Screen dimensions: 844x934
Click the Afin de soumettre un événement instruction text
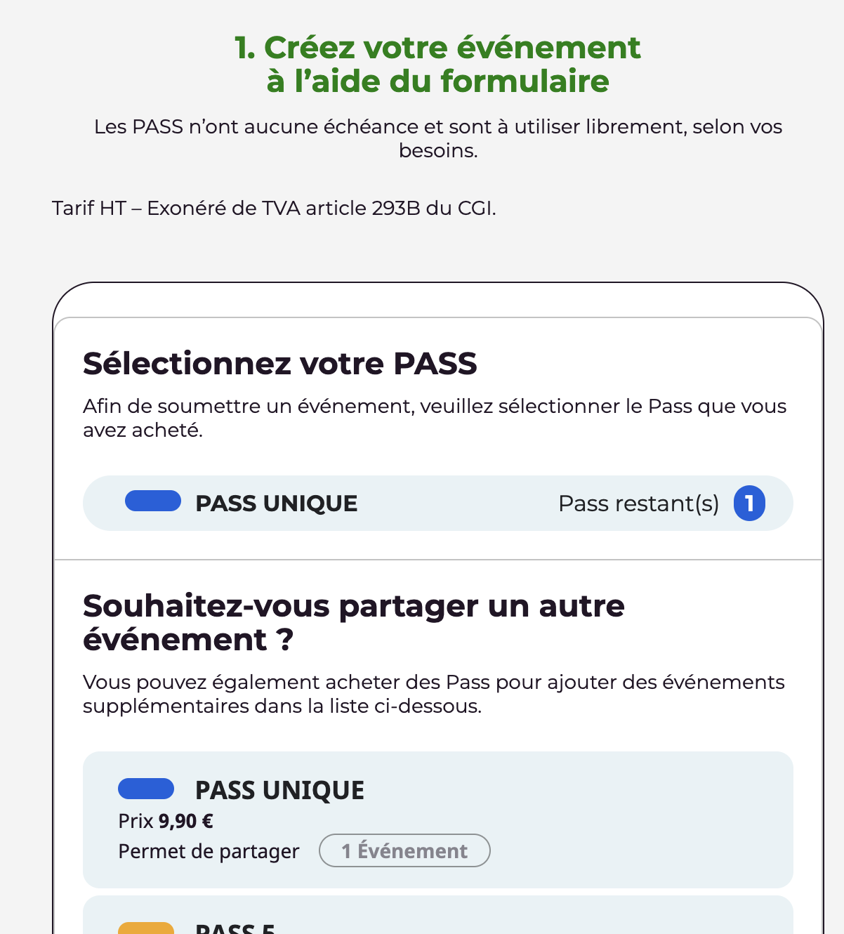pyautogui.click(x=435, y=418)
